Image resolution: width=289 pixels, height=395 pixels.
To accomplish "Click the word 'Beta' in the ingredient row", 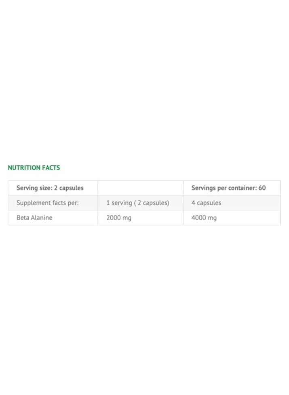I will (x=23, y=217).
